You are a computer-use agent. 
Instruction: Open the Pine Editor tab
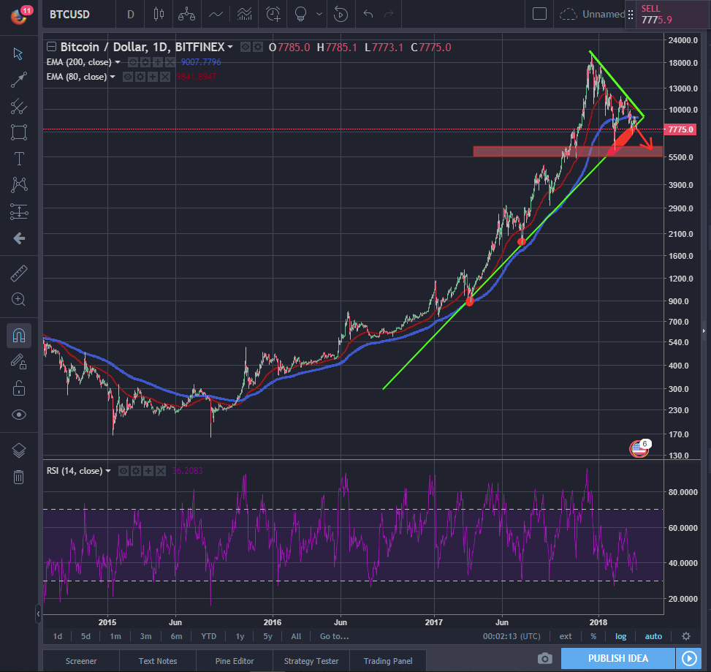[x=235, y=660]
